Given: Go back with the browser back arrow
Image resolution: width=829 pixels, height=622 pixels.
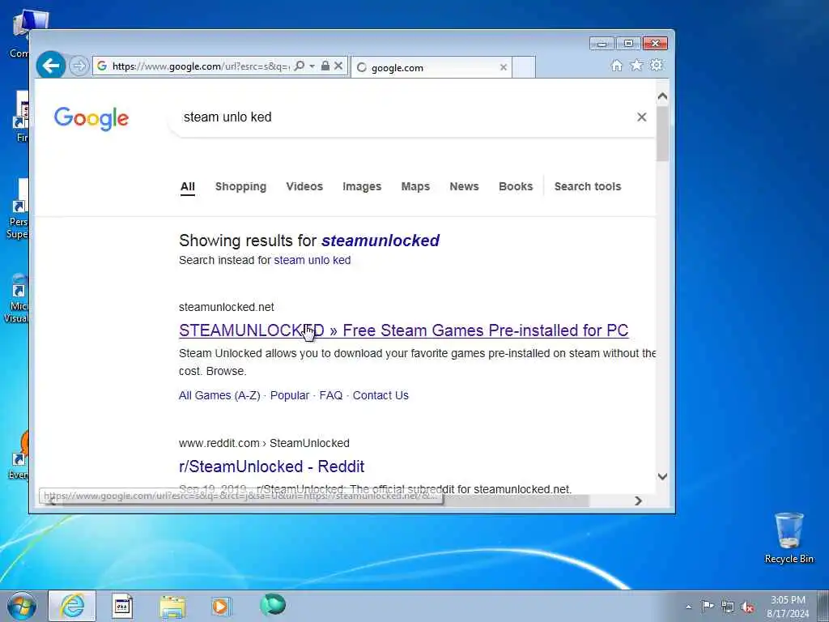Looking at the screenshot, I should (51, 66).
